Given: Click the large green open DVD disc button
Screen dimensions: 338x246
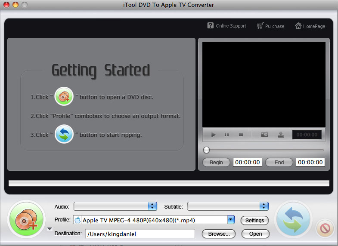Looking at the screenshot, I should pos(26,219).
